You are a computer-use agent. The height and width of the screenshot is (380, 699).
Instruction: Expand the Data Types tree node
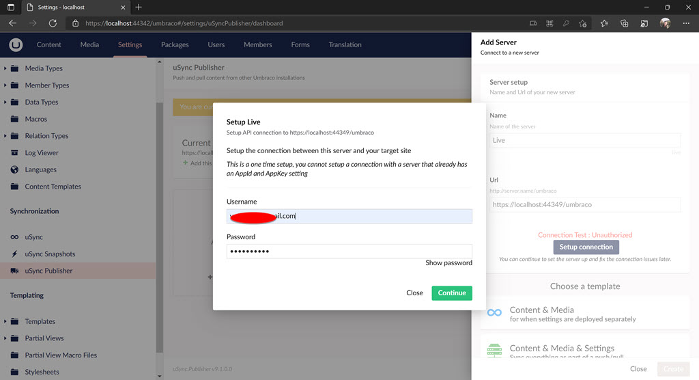pyautogui.click(x=5, y=103)
